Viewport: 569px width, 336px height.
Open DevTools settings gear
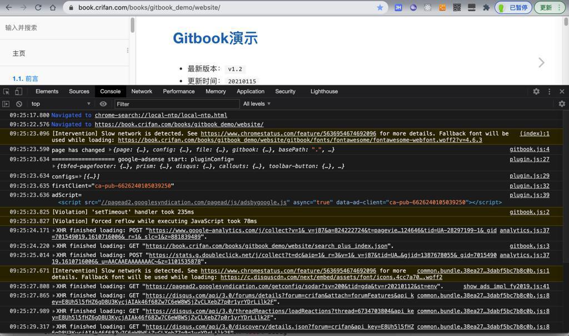pyautogui.click(x=536, y=92)
